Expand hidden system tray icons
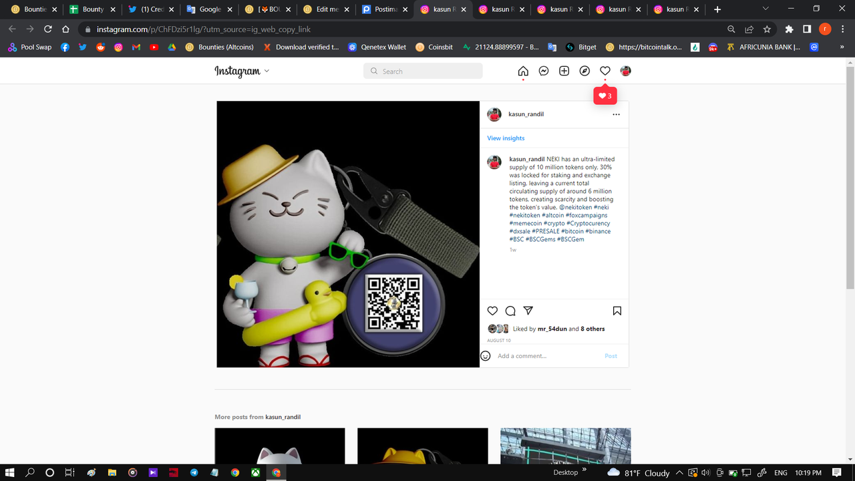855x481 pixels. coord(679,472)
